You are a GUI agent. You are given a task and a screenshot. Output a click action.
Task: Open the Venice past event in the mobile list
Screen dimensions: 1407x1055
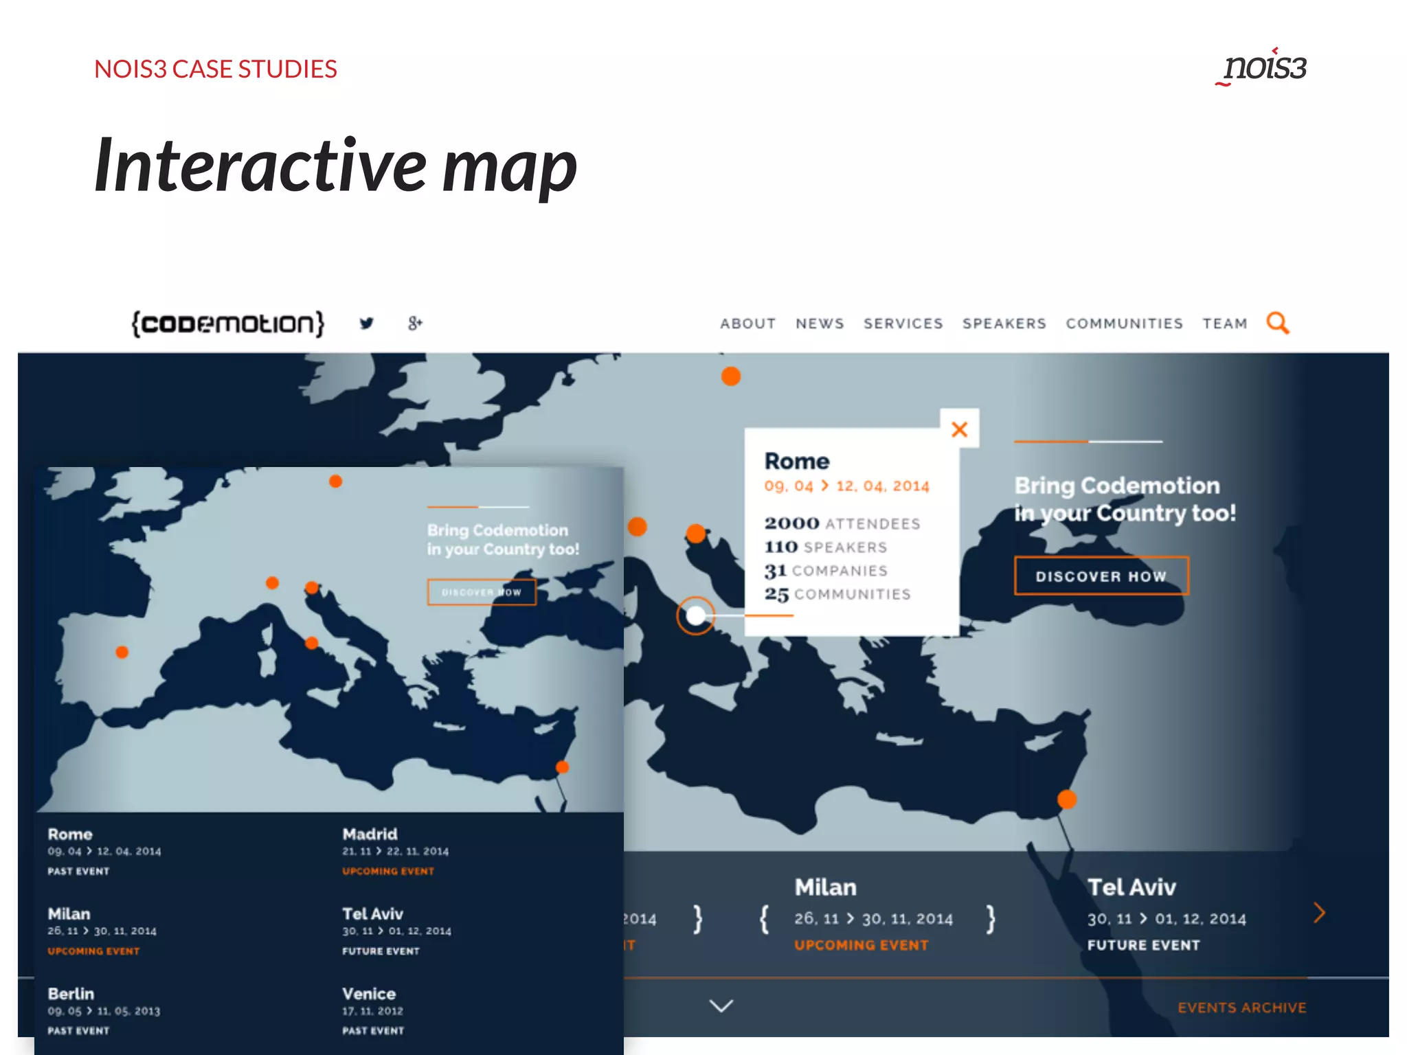374,1011
